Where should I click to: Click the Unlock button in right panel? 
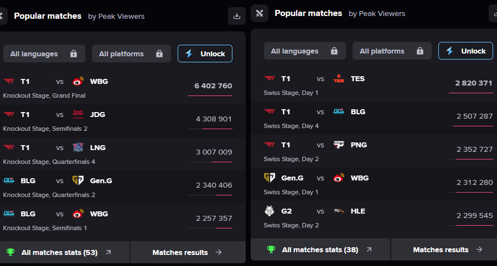click(465, 51)
